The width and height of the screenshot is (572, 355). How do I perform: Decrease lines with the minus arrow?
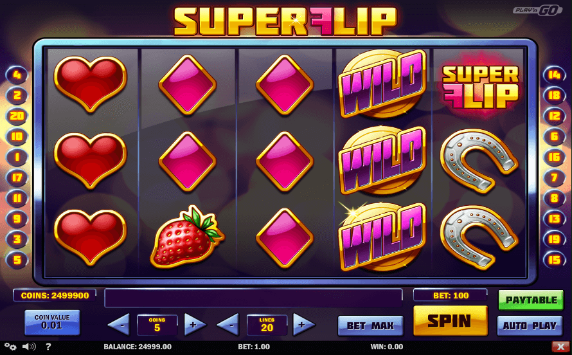229,324
